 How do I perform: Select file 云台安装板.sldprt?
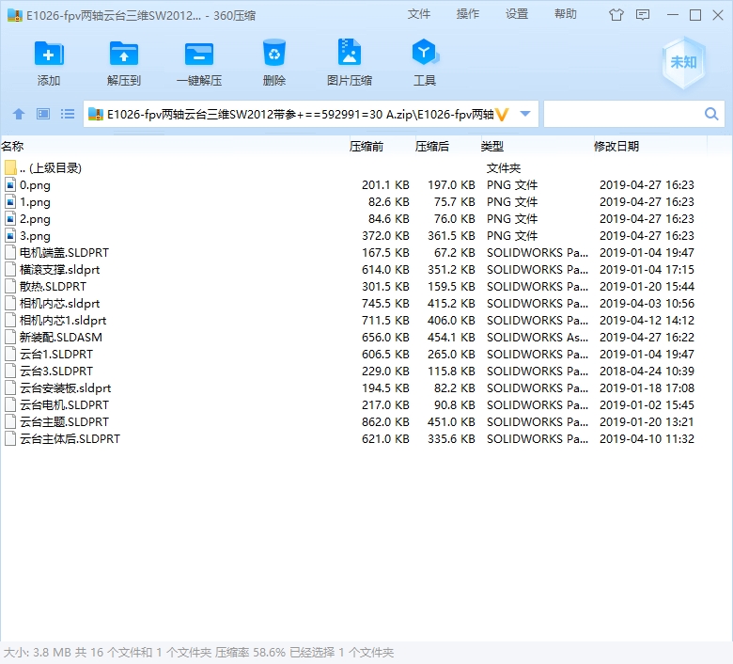65,387
